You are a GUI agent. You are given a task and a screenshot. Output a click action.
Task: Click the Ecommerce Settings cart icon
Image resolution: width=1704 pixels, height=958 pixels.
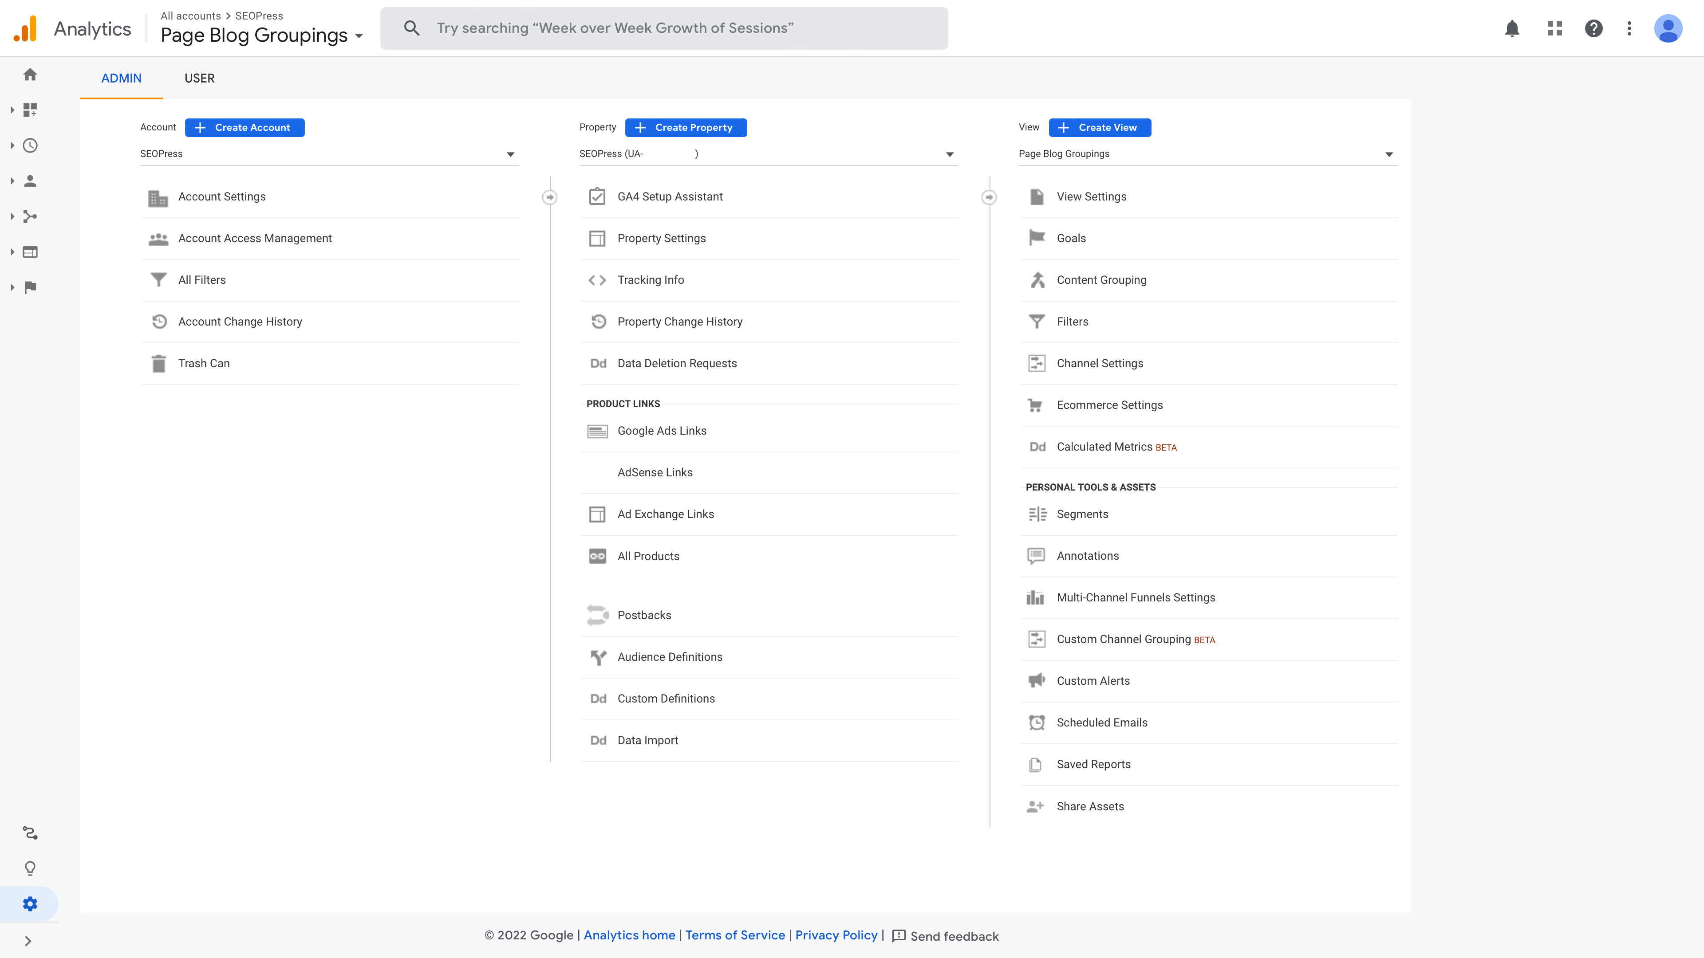tap(1035, 405)
